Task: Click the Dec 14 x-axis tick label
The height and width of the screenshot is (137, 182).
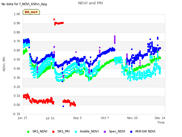Action: click(160, 118)
